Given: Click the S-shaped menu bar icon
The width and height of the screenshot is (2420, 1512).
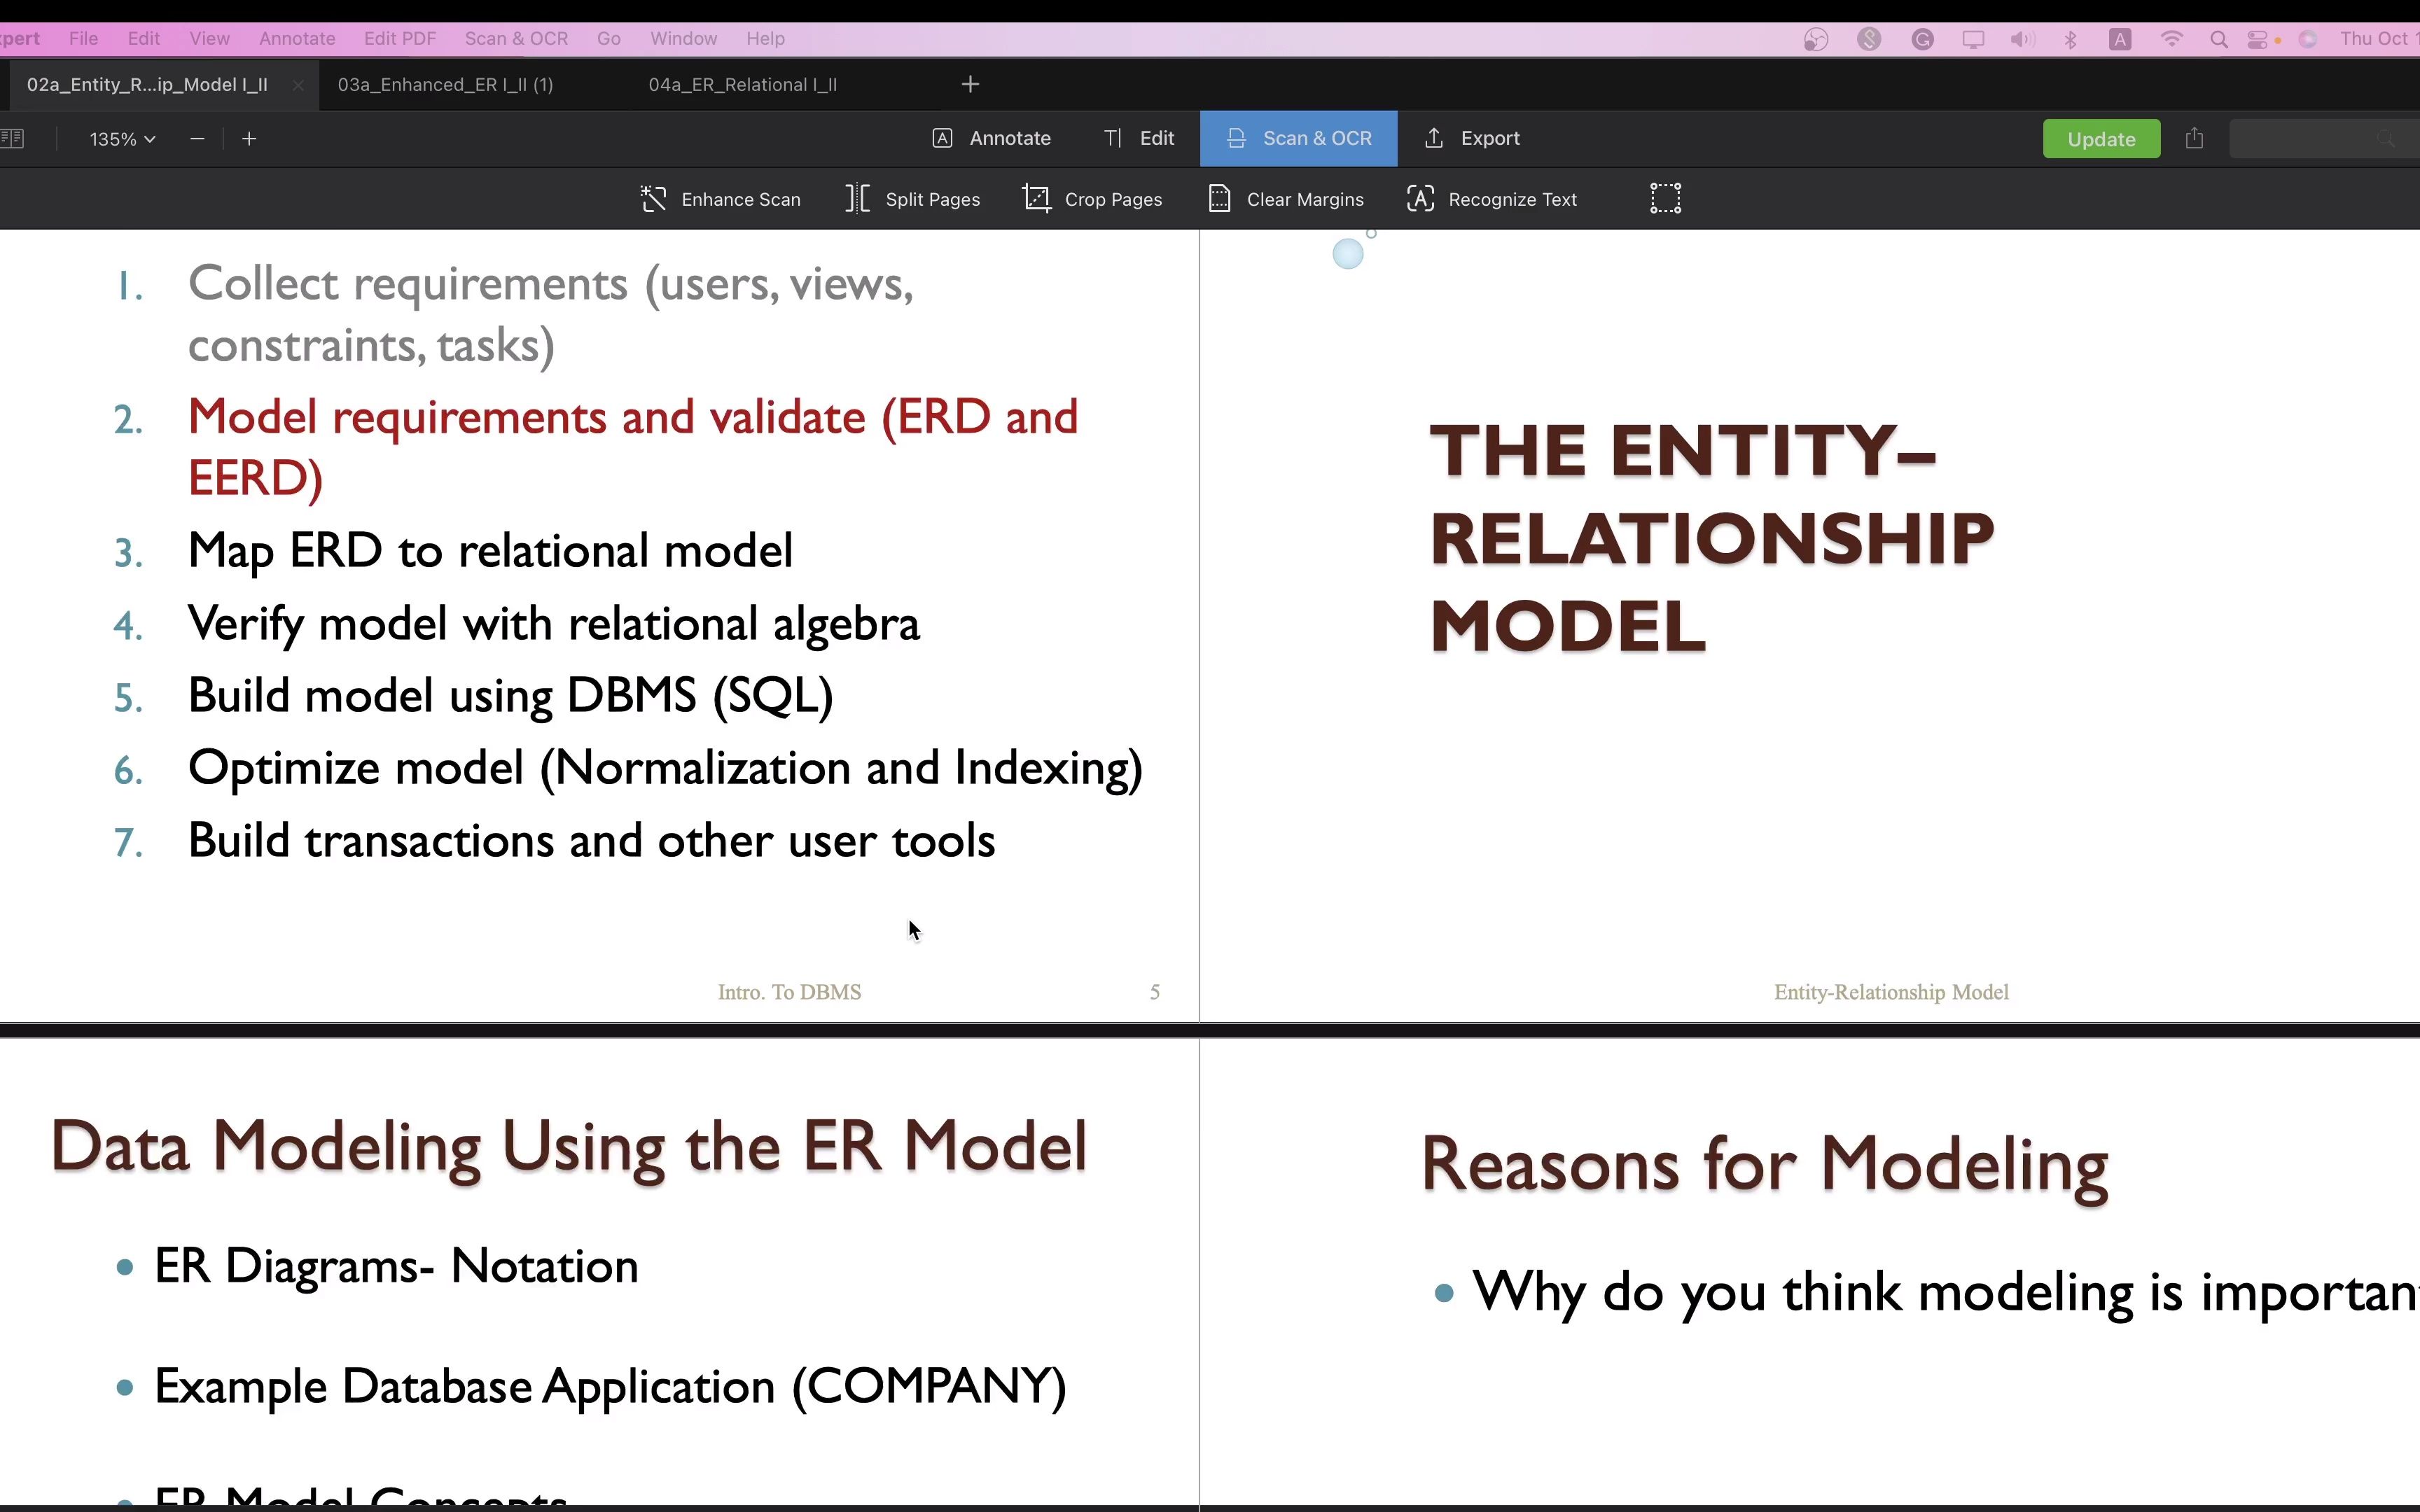Looking at the screenshot, I should point(1869,39).
